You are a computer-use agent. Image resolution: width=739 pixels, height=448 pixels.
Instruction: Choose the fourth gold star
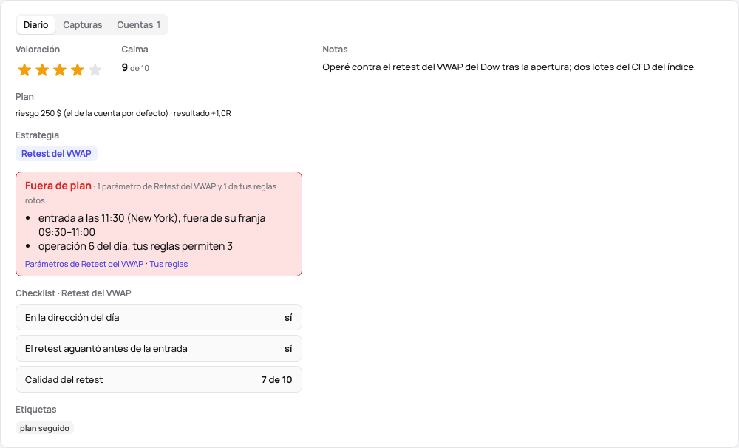78,70
